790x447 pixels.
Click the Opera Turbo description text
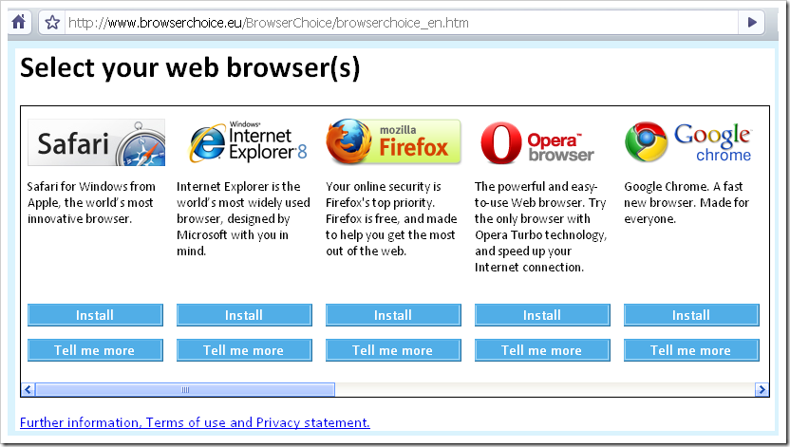[x=540, y=227]
